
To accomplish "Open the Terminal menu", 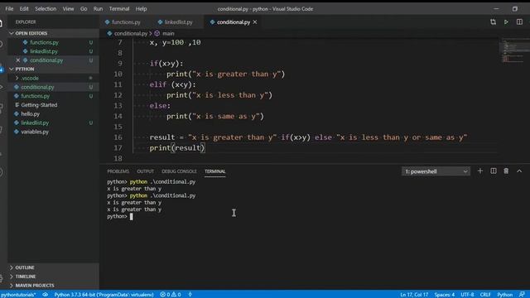I will coord(119,9).
